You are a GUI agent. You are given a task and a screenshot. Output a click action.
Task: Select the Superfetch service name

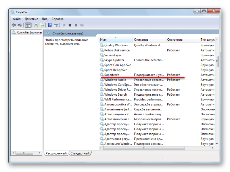point(112,75)
